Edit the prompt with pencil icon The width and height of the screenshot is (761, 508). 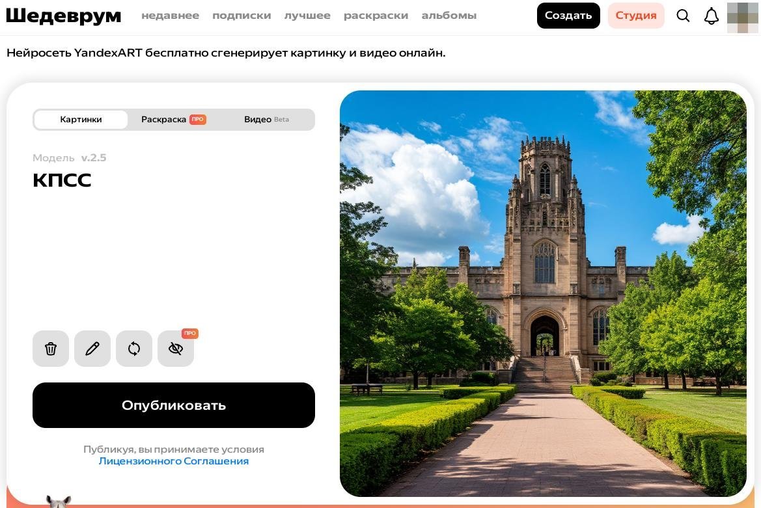tap(92, 349)
